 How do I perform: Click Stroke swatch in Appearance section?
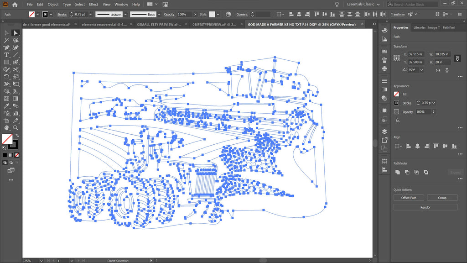[x=396, y=103]
